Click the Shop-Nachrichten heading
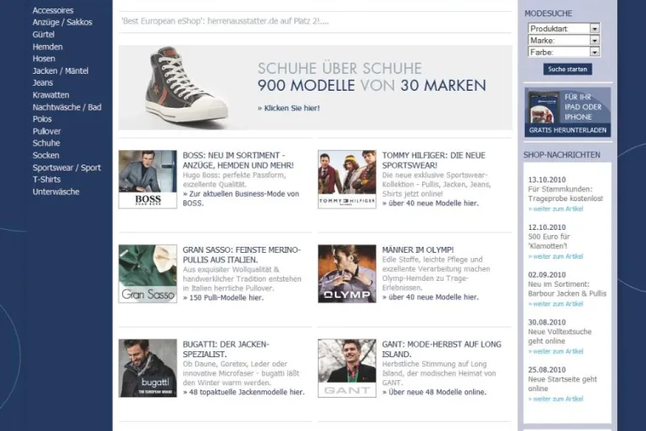 [x=561, y=154]
